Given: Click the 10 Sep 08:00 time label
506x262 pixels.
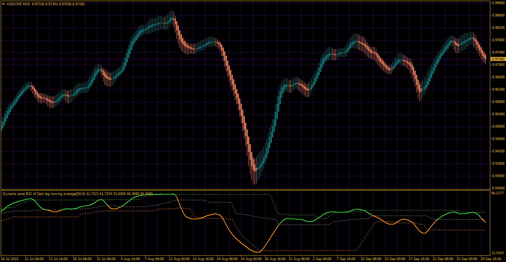Looking at the screenshot, I should 370,259.
